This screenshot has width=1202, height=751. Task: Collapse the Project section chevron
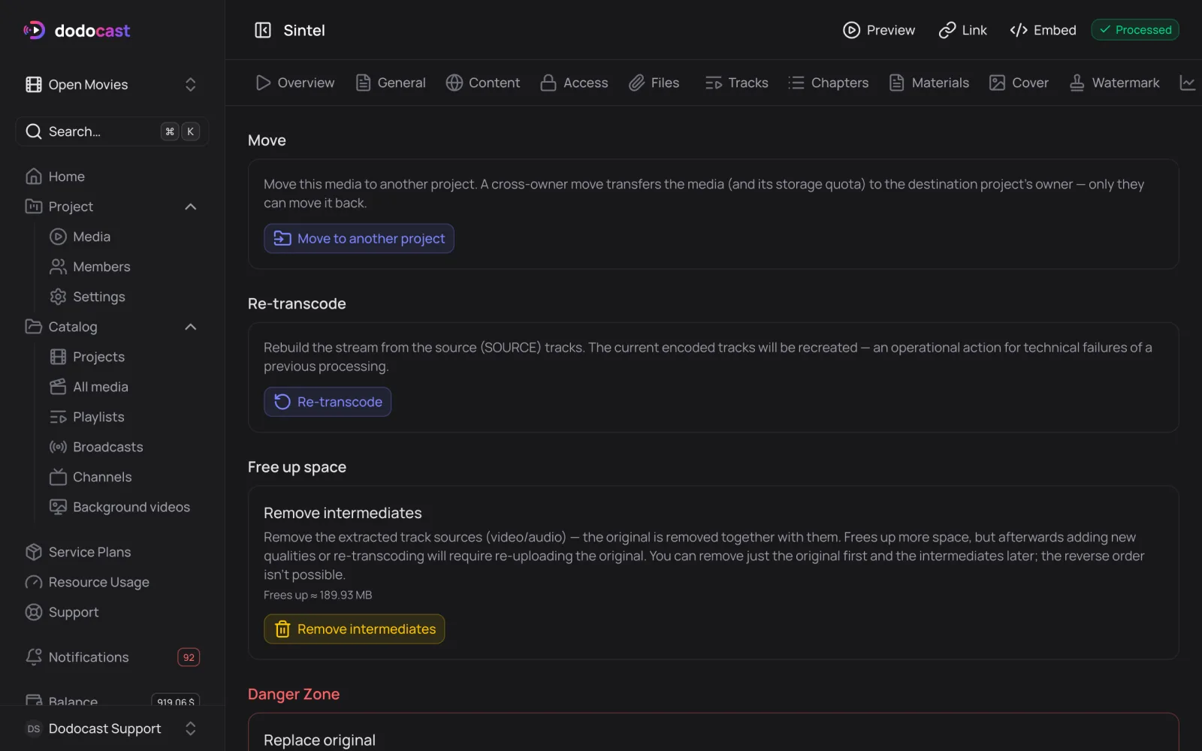coord(190,207)
